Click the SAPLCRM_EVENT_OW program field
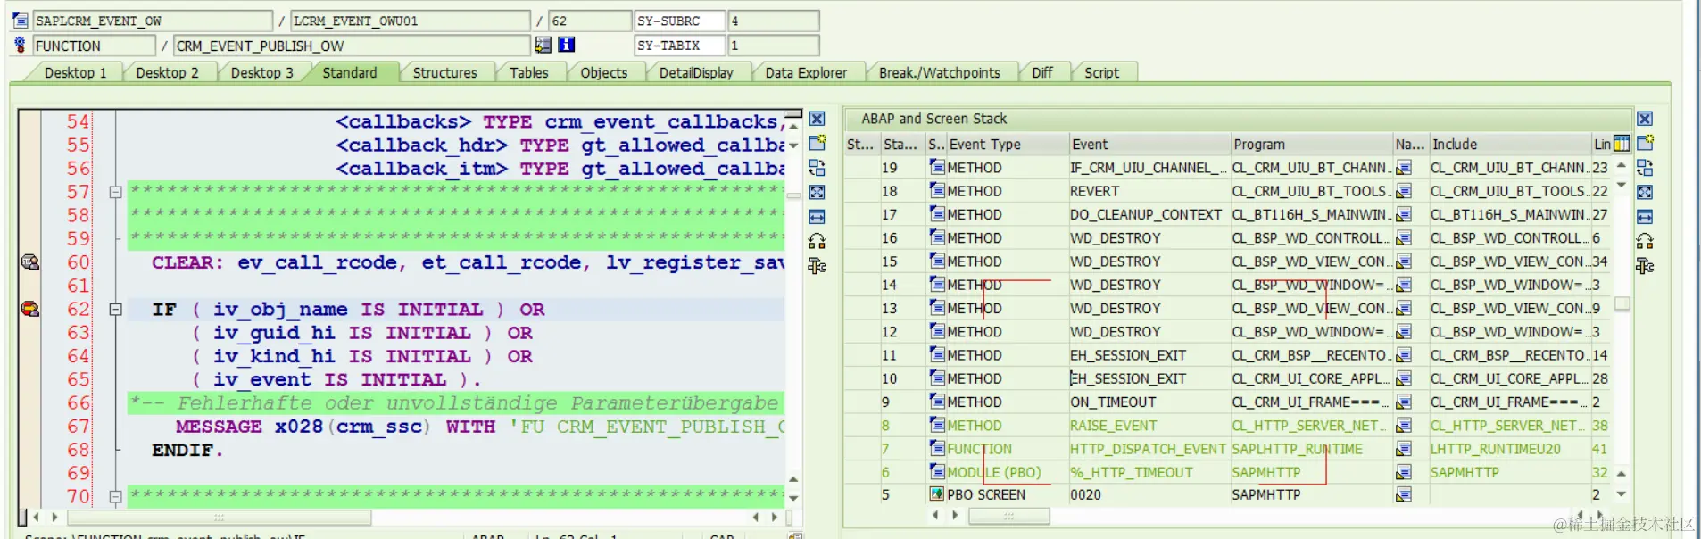Screen dimensions: 1701x539 [x=153, y=21]
